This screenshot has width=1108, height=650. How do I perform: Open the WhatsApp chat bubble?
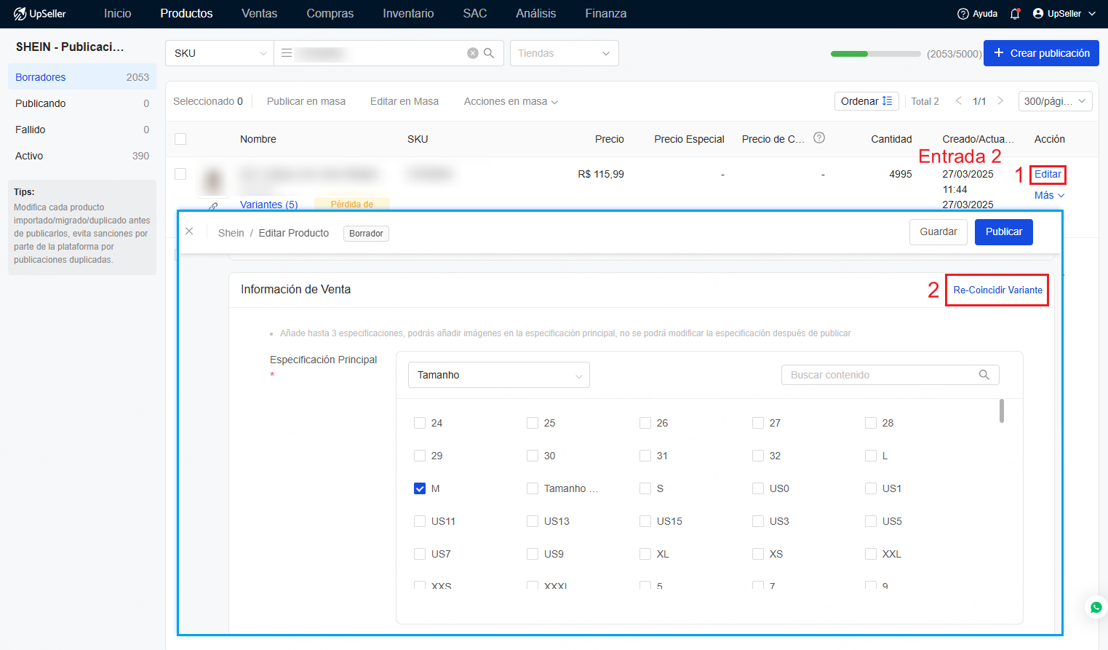point(1096,607)
